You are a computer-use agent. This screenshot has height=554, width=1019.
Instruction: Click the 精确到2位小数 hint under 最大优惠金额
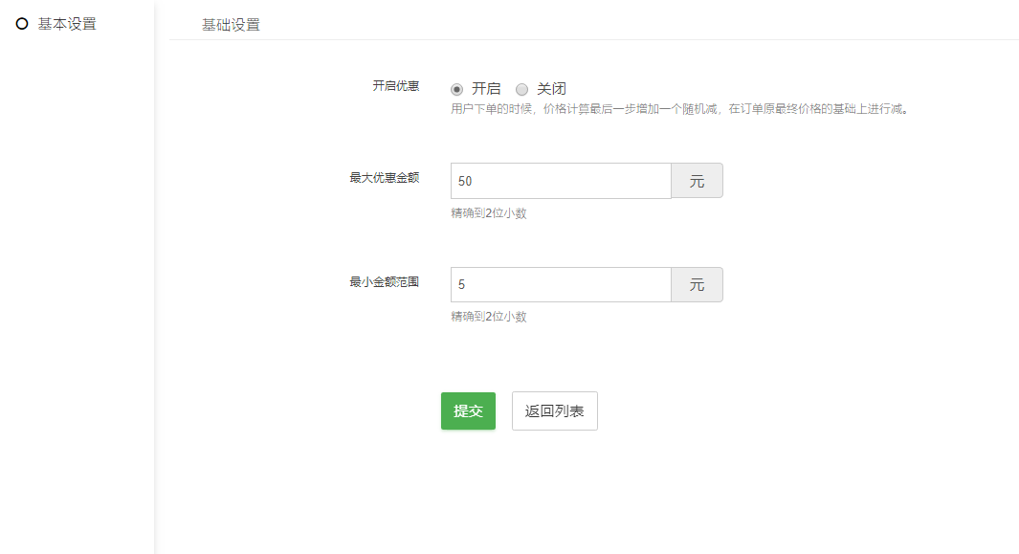coord(489,213)
